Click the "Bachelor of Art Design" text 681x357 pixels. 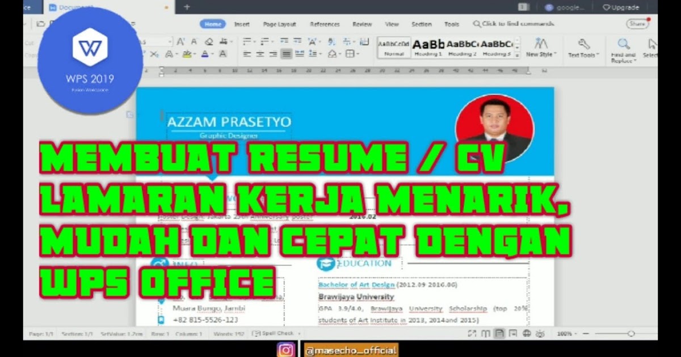(356, 284)
